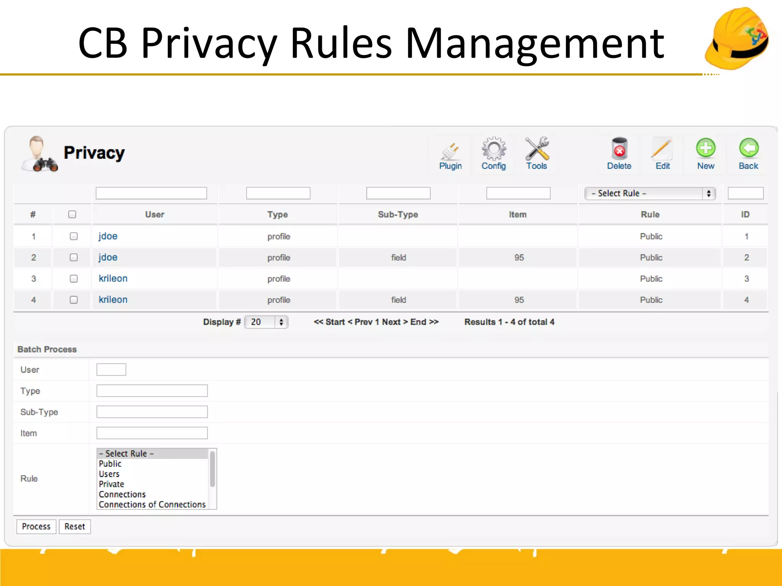Click the Batch Process User input
This screenshot has height=586, width=782.
(x=111, y=369)
